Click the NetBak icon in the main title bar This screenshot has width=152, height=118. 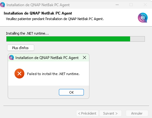point(2,5)
